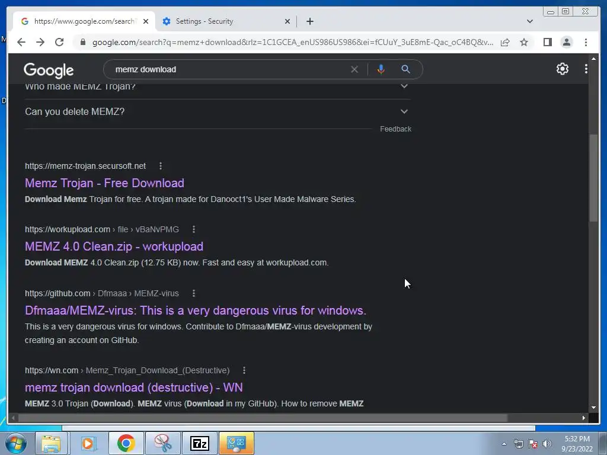Click the Chrome taskbar icon

point(126,443)
